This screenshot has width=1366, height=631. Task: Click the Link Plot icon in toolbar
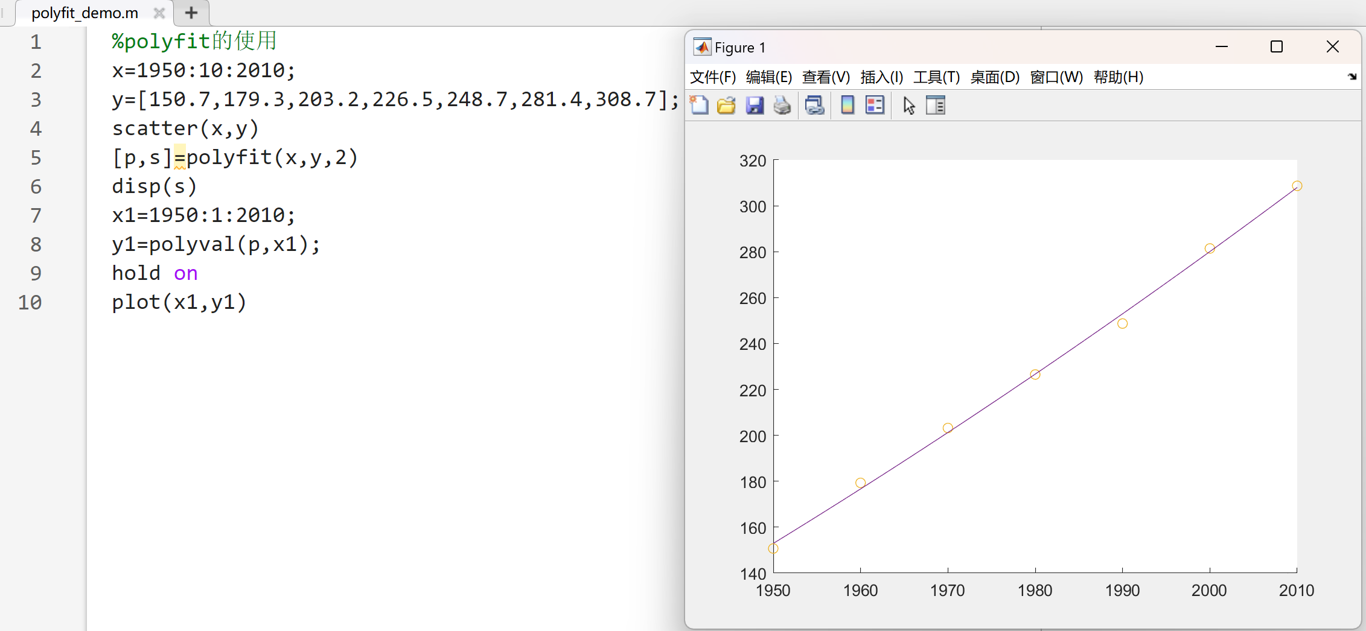coord(814,106)
